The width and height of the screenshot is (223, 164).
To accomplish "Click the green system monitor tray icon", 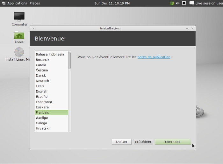I will (172, 3).
